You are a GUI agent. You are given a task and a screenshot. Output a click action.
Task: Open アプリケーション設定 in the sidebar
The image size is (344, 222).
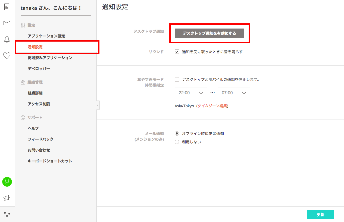46,36
